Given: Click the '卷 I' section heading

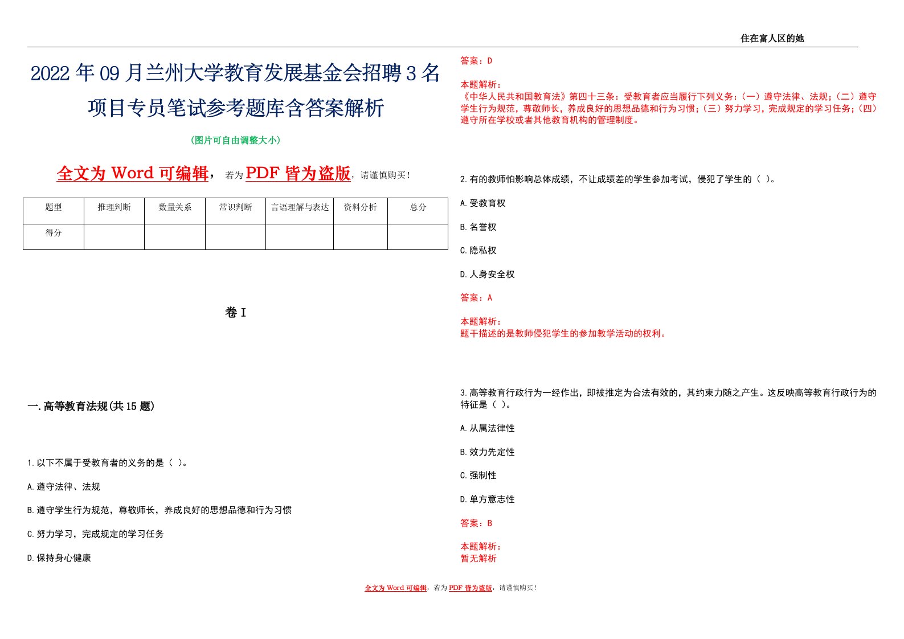Looking at the screenshot, I should pos(235,313).
